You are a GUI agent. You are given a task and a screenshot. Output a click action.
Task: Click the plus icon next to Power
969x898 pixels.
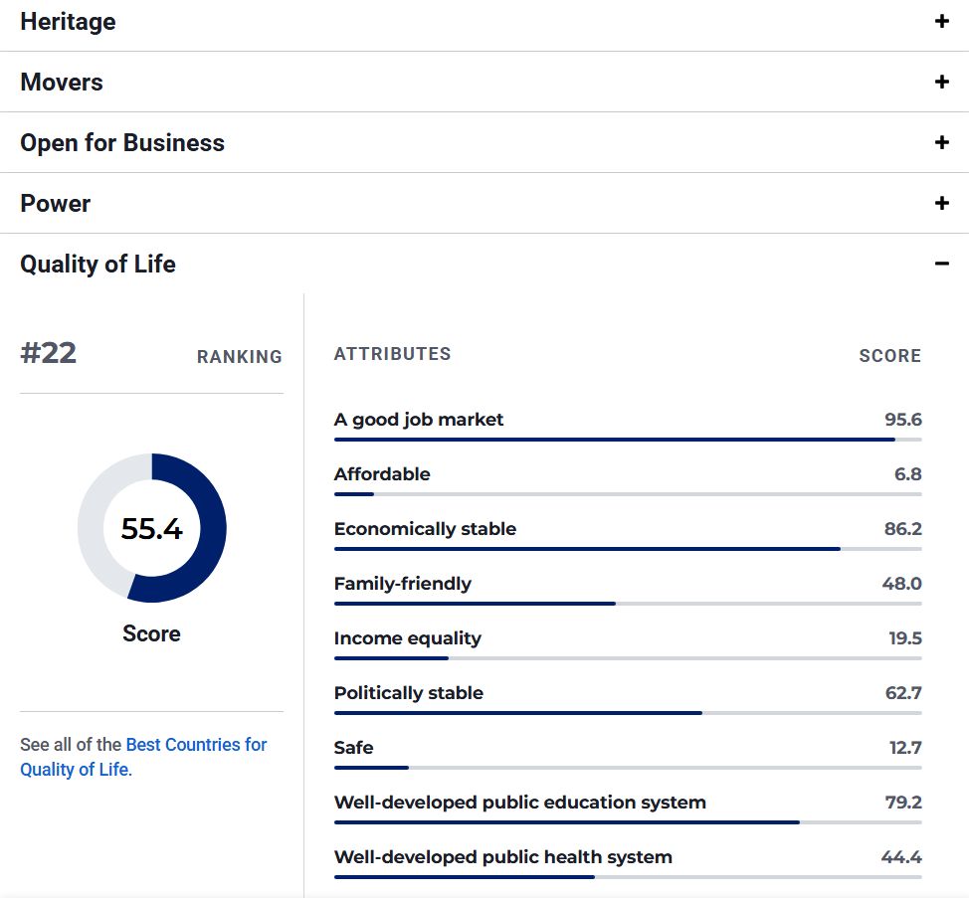[941, 203]
